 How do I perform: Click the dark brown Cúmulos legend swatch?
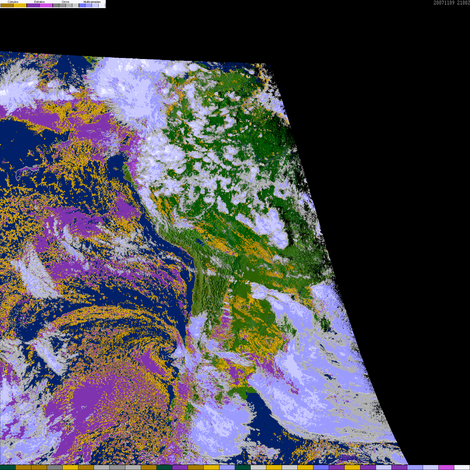pyautogui.click(x=7, y=5)
